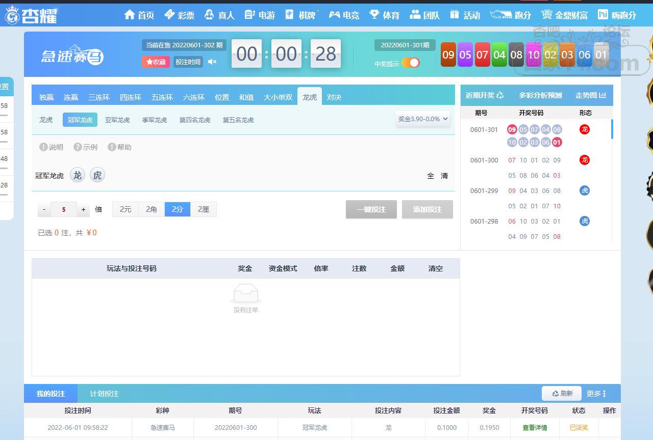Image resolution: width=653 pixels, height=440 pixels.
Task: Expand the 更多 options menu
Action: 596,394
